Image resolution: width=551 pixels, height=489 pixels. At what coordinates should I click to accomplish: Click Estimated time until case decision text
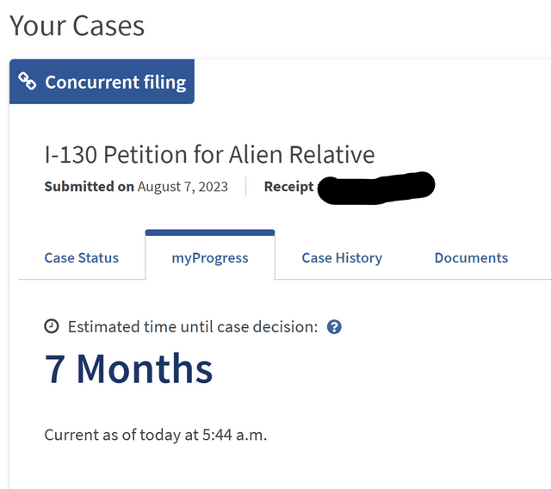click(193, 326)
